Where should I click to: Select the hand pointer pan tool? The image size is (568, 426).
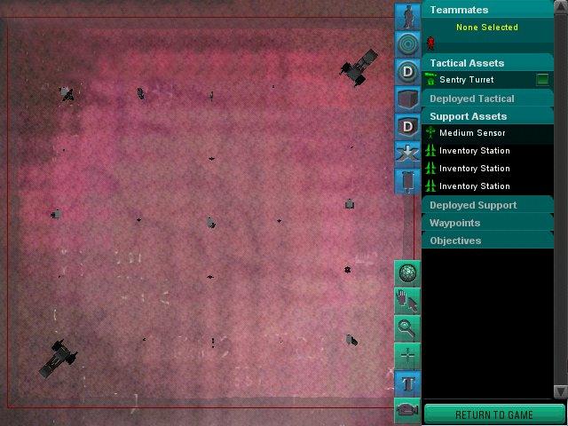pyautogui.click(x=406, y=300)
